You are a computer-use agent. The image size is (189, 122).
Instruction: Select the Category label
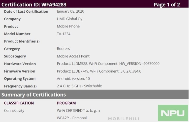[12, 49]
